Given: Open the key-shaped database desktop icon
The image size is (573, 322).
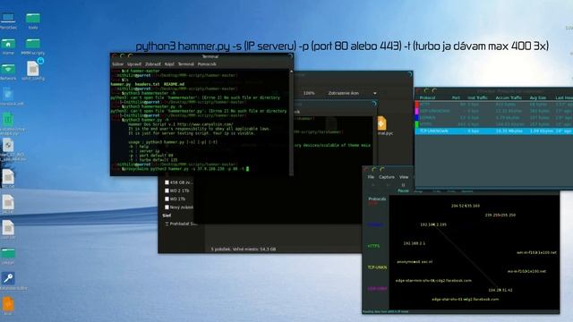Looking at the screenshot, I should pos(8,281).
